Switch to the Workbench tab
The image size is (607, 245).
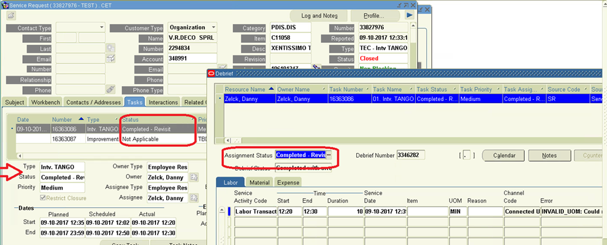[x=45, y=102]
